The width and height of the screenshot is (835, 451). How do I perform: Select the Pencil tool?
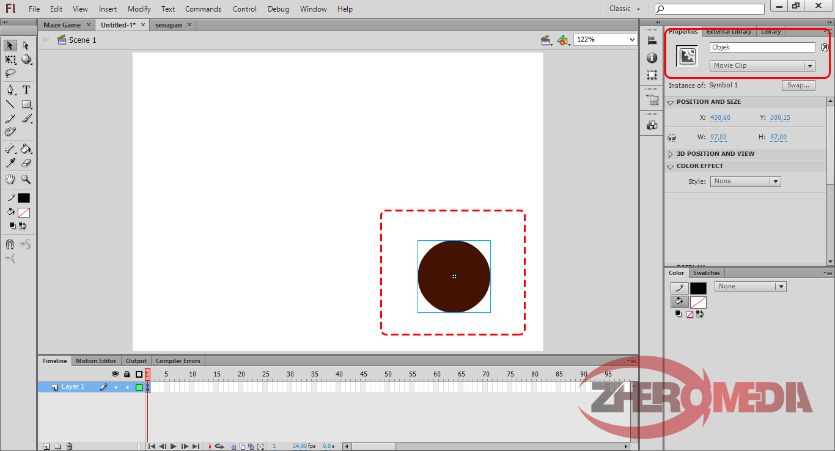pos(10,119)
